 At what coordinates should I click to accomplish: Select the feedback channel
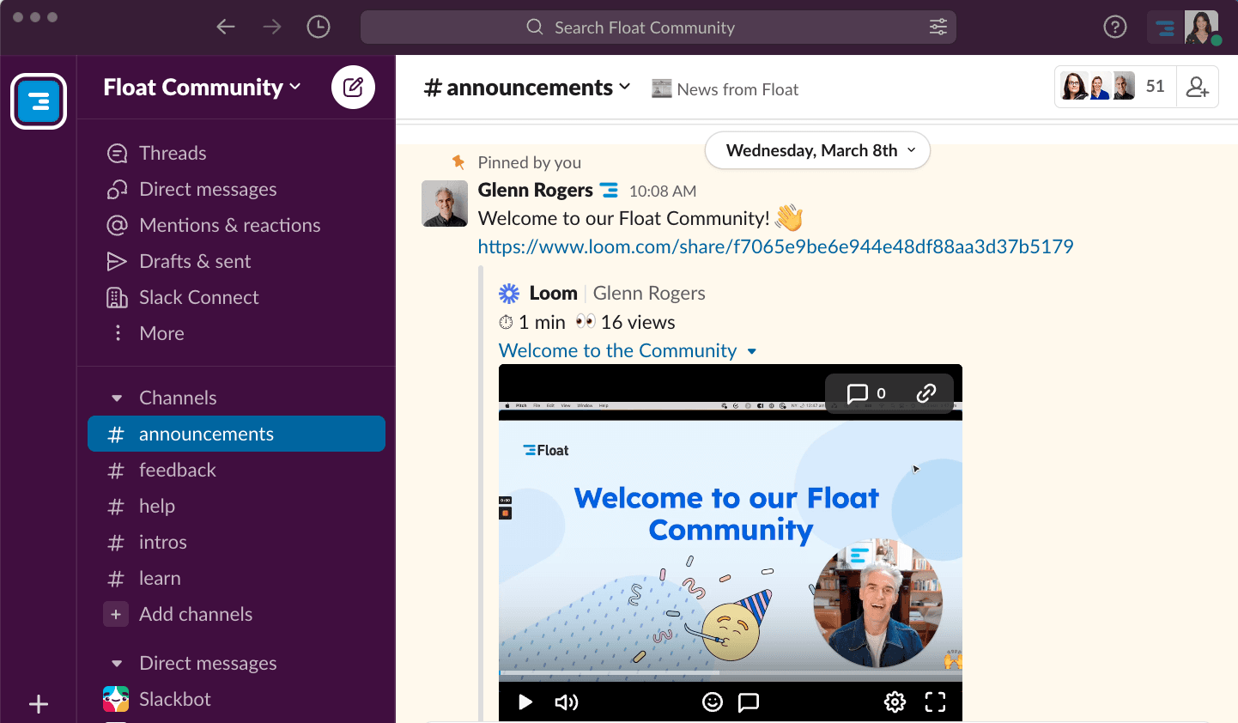pos(178,470)
